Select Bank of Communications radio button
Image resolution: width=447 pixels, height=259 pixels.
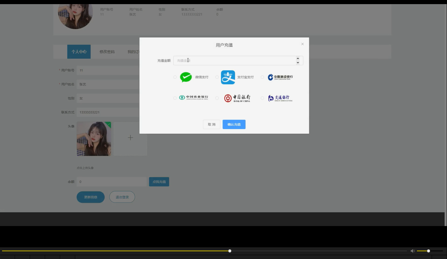click(x=262, y=98)
